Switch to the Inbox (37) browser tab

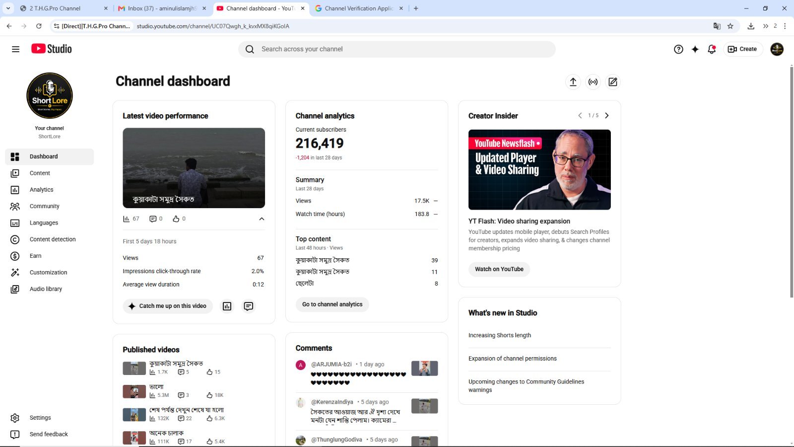[x=162, y=8]
